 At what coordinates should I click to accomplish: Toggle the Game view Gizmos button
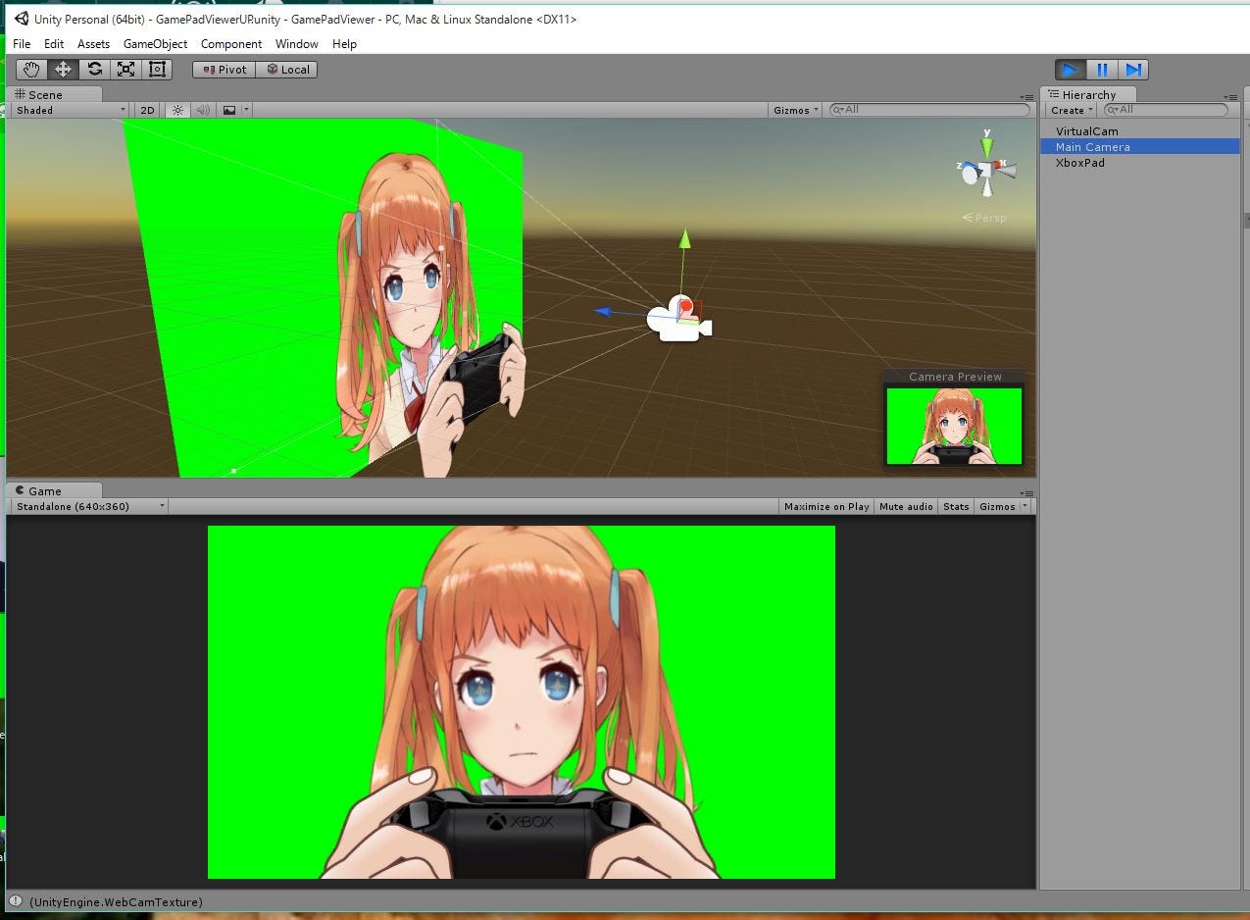(x=997, y=506)
